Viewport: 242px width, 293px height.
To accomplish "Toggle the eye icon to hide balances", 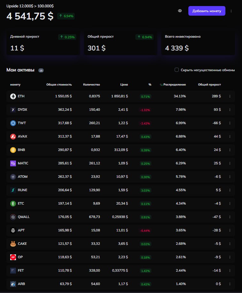I will (x=180, y=11).
